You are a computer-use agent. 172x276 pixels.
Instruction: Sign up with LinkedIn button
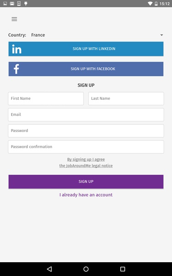(x=86, y=49)
